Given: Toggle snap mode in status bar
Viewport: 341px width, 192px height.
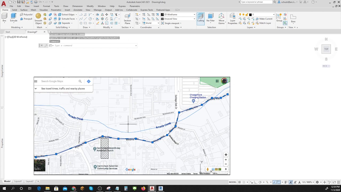Looking at the screenshot, I should 244,182.
